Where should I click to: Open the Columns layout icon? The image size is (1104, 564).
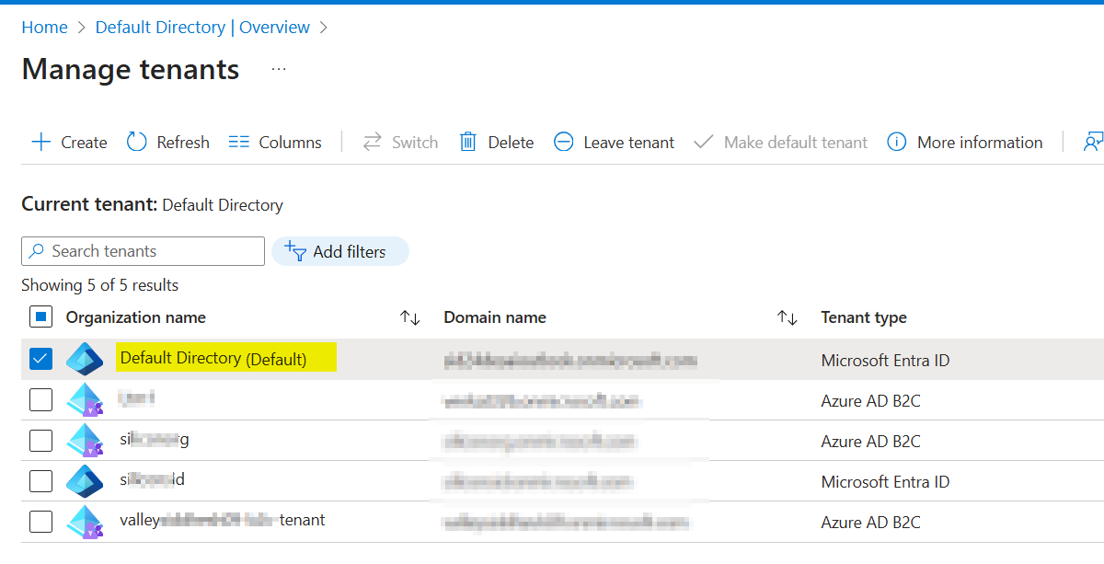tap(239, 143)
